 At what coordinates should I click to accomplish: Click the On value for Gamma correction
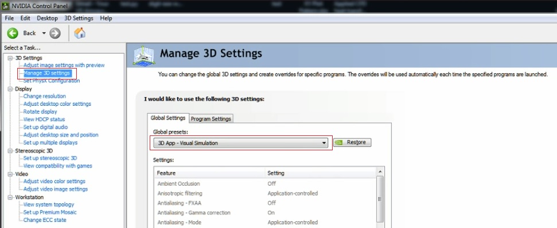pyautogui.click(x=271, y=213)
